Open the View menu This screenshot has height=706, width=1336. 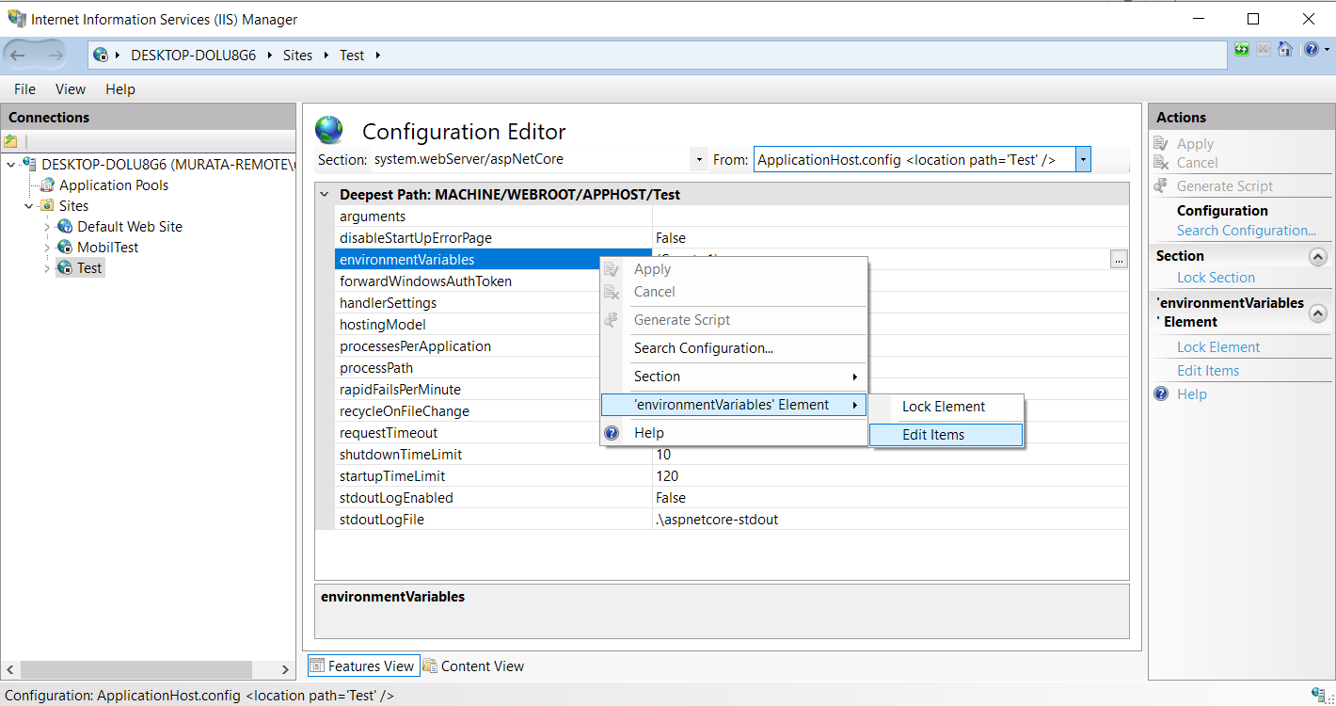71,89
